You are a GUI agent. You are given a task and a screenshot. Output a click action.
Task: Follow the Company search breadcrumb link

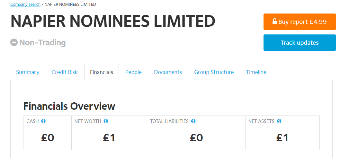pyautogui.click(x=25, y=4)
